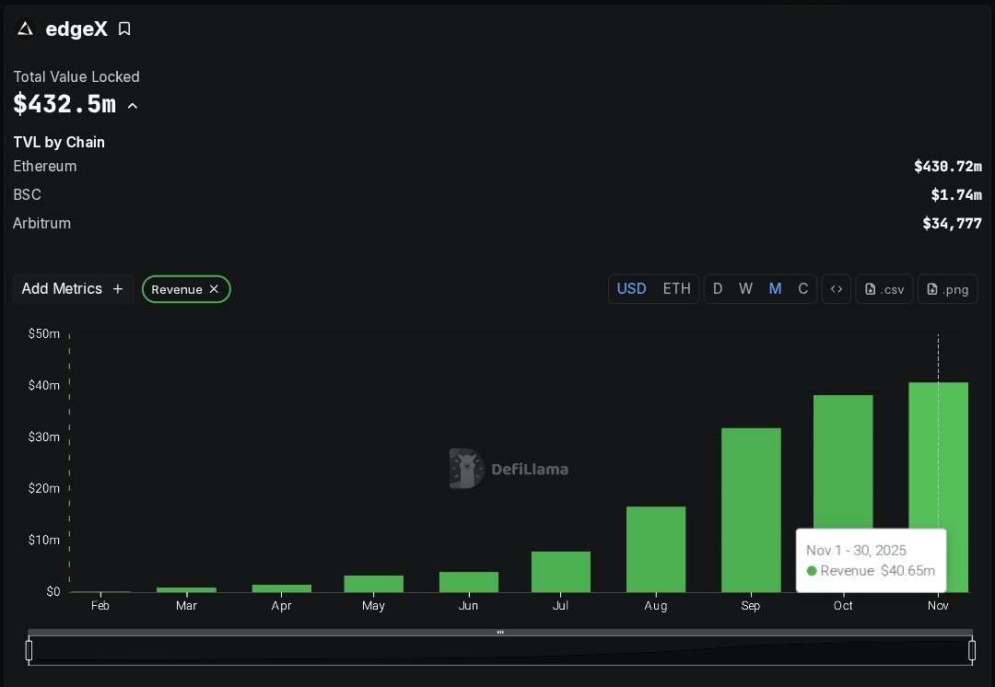Remove the Revenue metric via its X icon
Viewport: 995px width, 687px height.
coord(214,288)
